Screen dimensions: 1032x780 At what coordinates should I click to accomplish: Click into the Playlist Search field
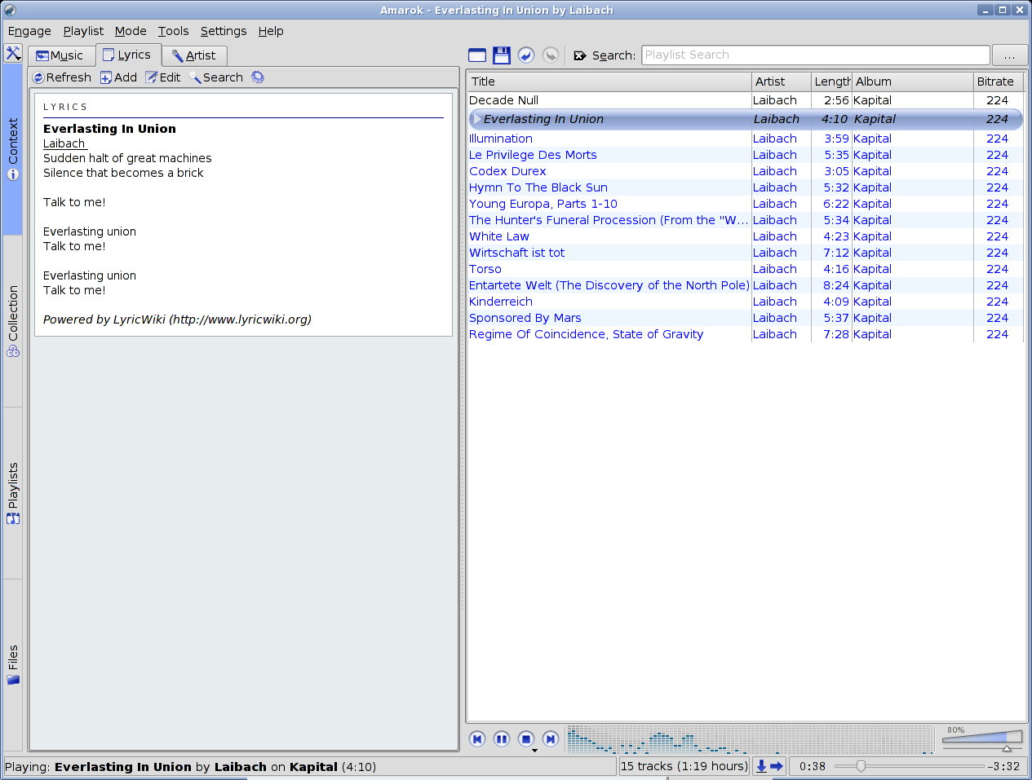pos(816,55)
